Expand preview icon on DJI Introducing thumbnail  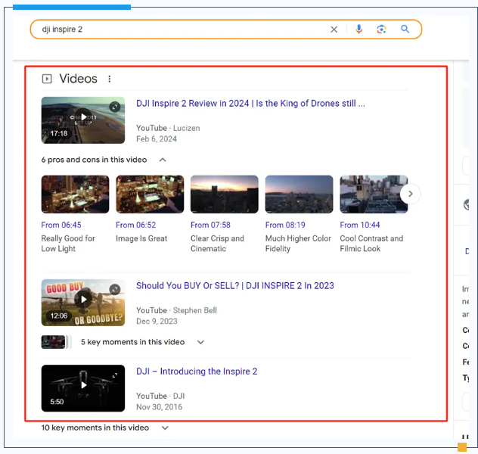pos(115,375)
